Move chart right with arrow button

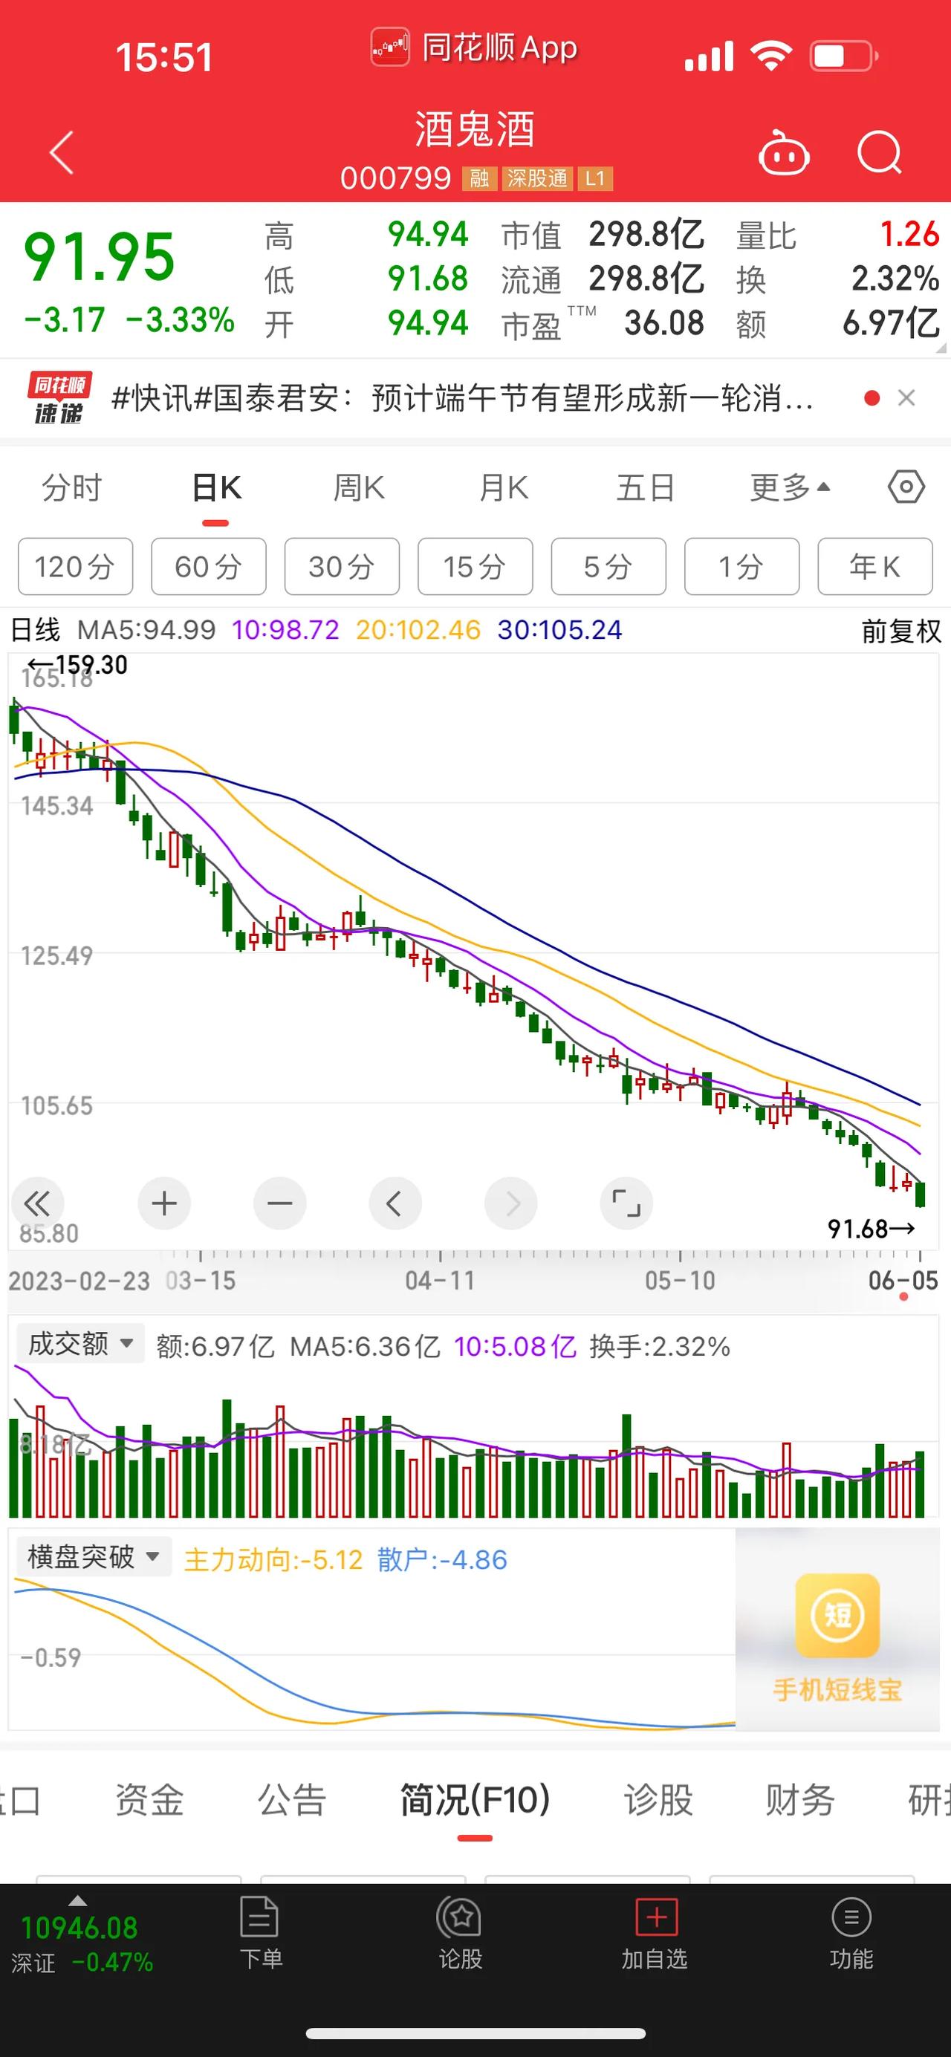511,1203
